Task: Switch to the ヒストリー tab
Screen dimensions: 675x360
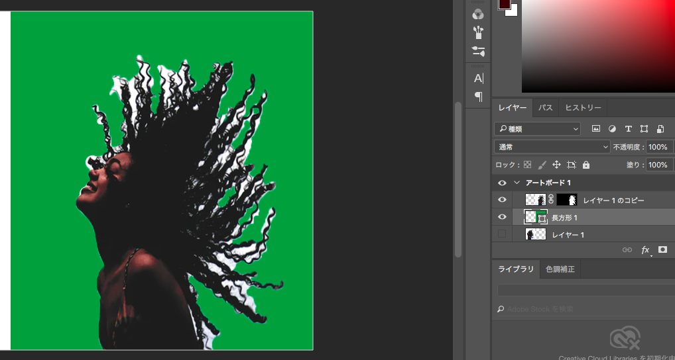Action: tap(583, 108)
